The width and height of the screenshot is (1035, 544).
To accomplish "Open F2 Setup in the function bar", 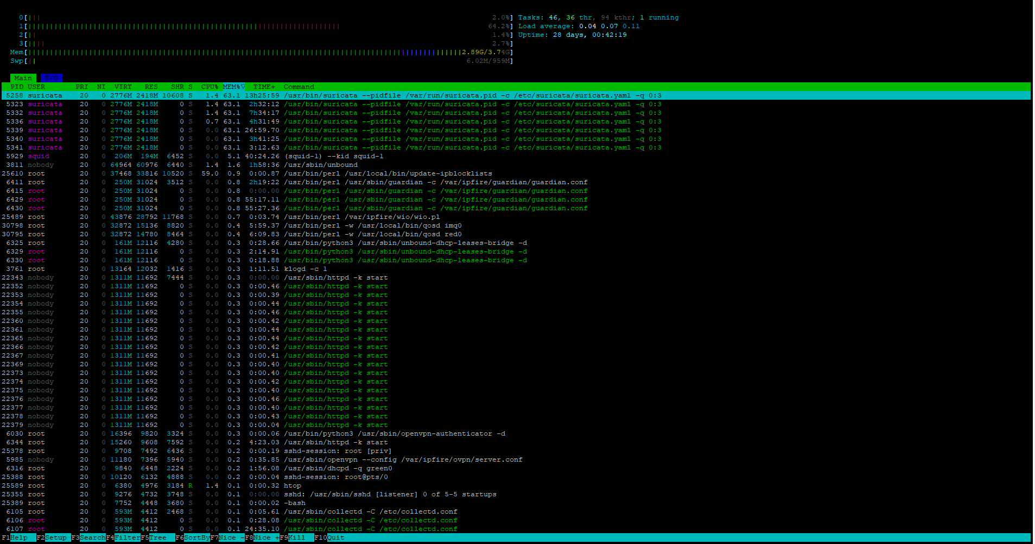I will click(54, 537).
